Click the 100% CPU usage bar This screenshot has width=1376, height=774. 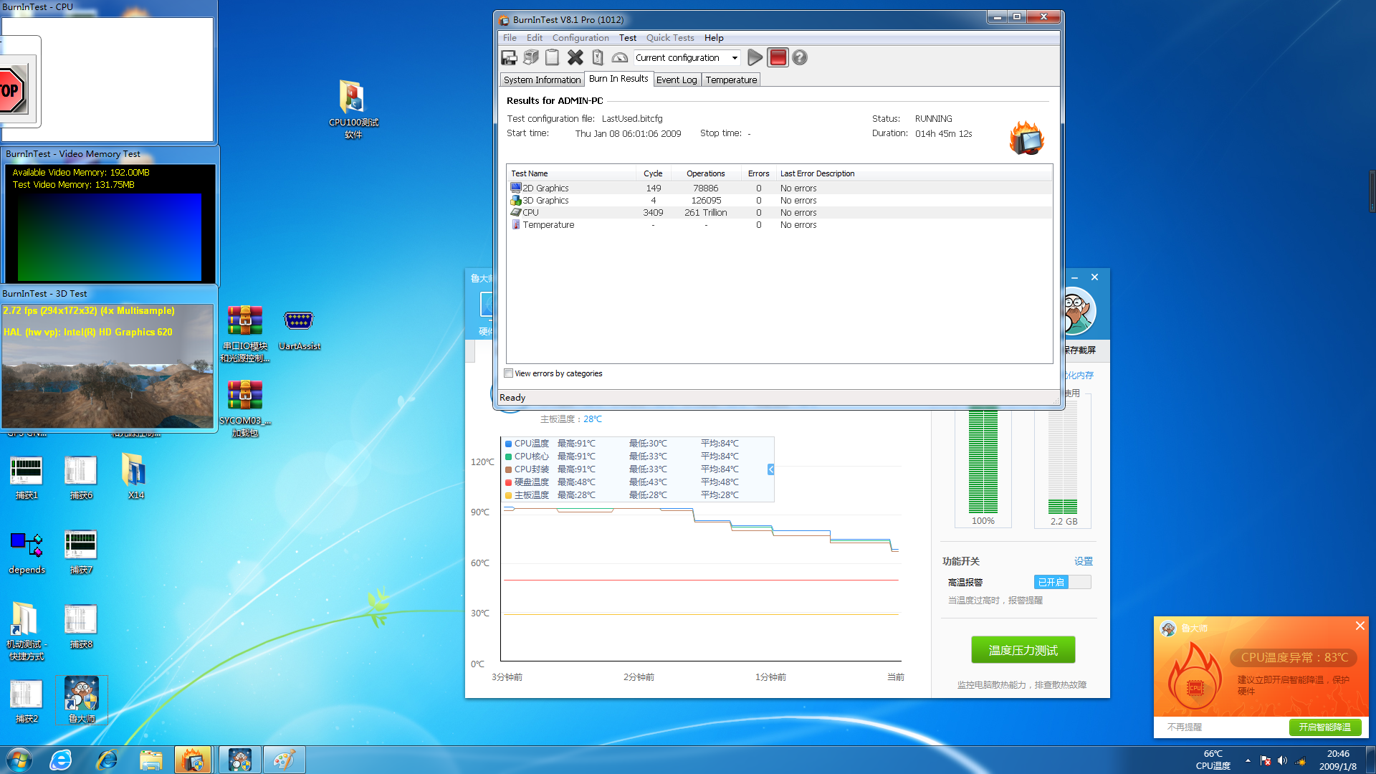(x=983, y=460)
